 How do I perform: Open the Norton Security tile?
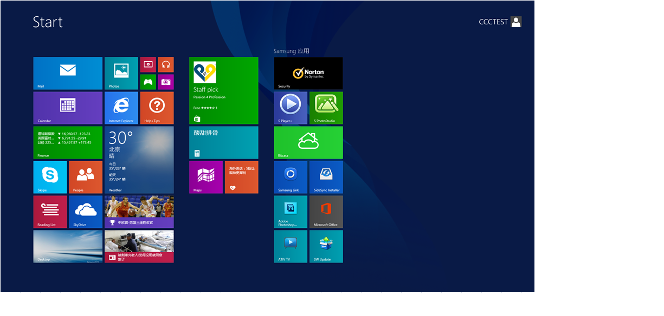tap(308, 73)
